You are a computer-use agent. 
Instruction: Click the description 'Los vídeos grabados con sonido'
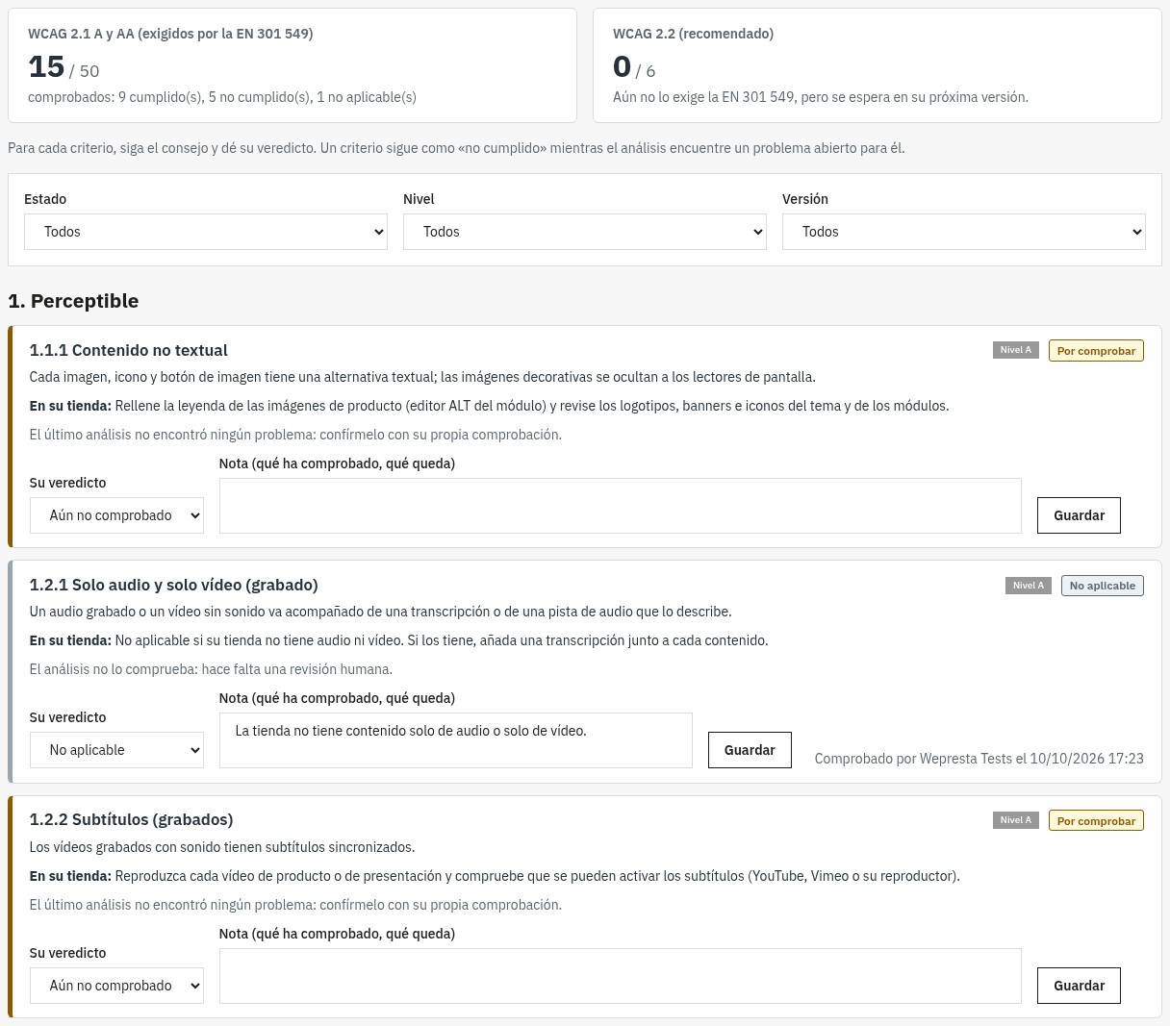[x=222, y=847]
